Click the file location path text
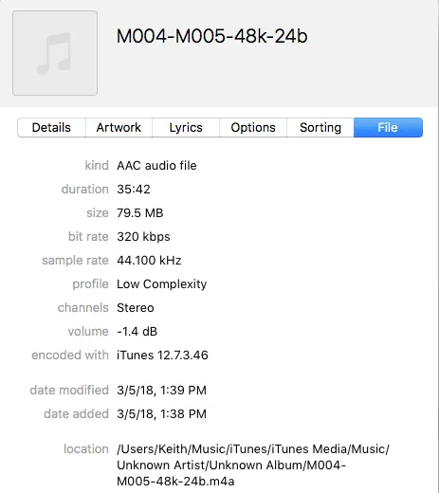The width and height of the screenshot is (439, 493). pos(253,466)
